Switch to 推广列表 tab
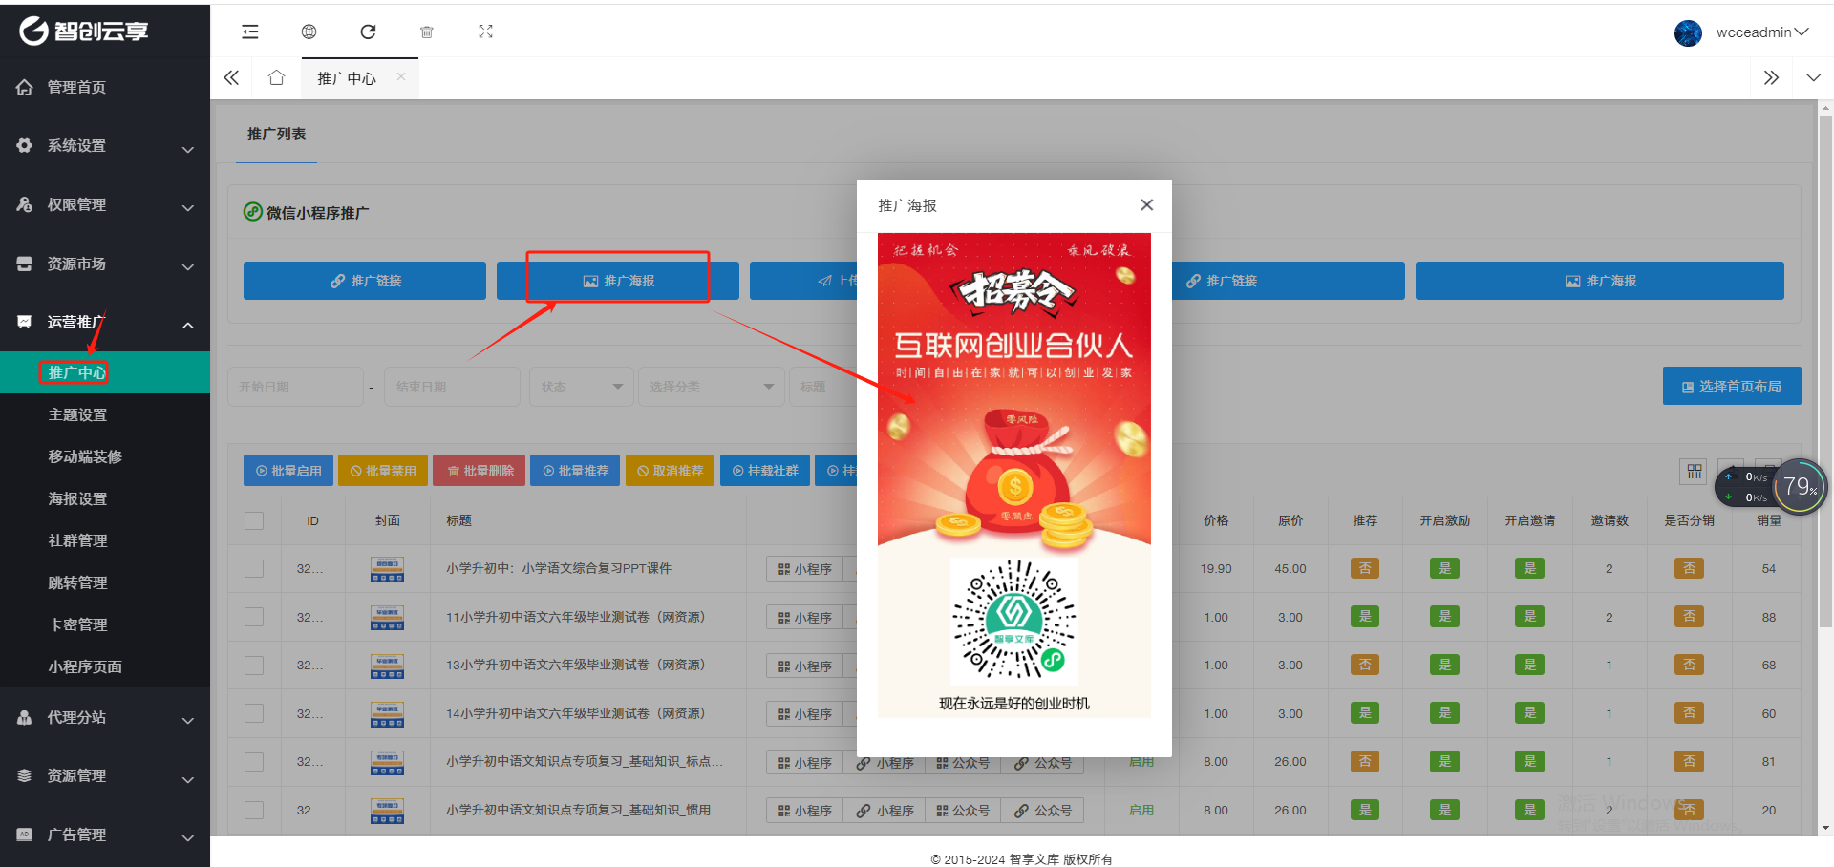Viewport: 1834px width, 867px height. 276,135
